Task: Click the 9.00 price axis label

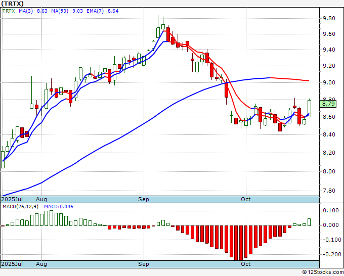Action: (x=329, y=82)
